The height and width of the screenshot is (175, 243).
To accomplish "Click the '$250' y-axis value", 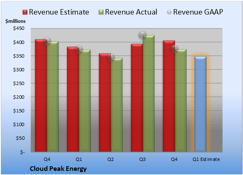I will 19,83.
